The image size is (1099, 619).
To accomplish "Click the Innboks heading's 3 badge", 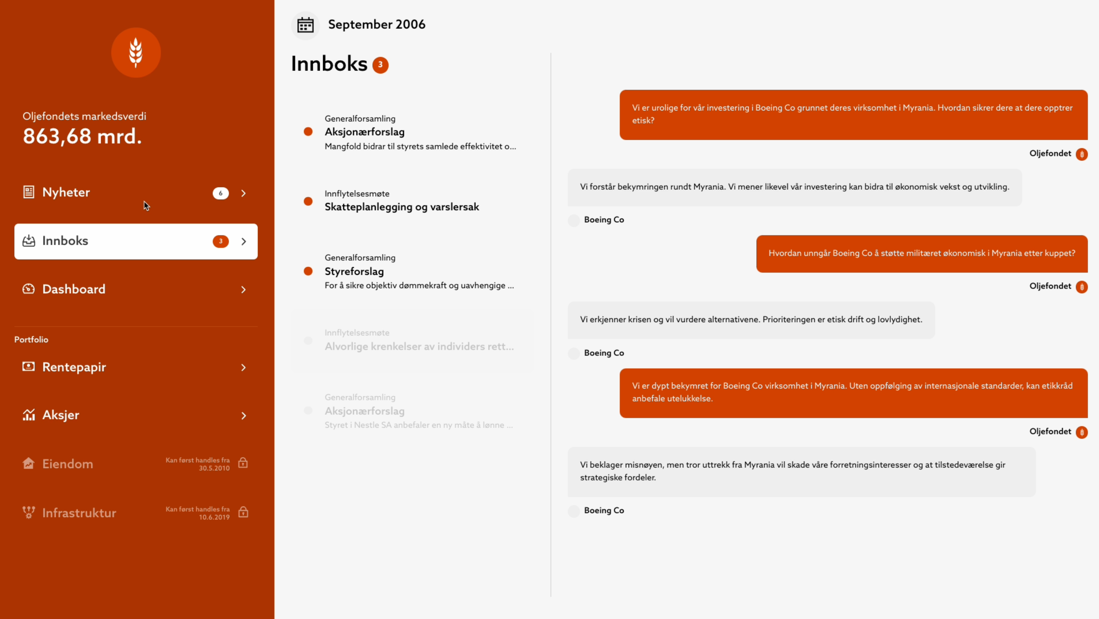I will pos(380,65).
